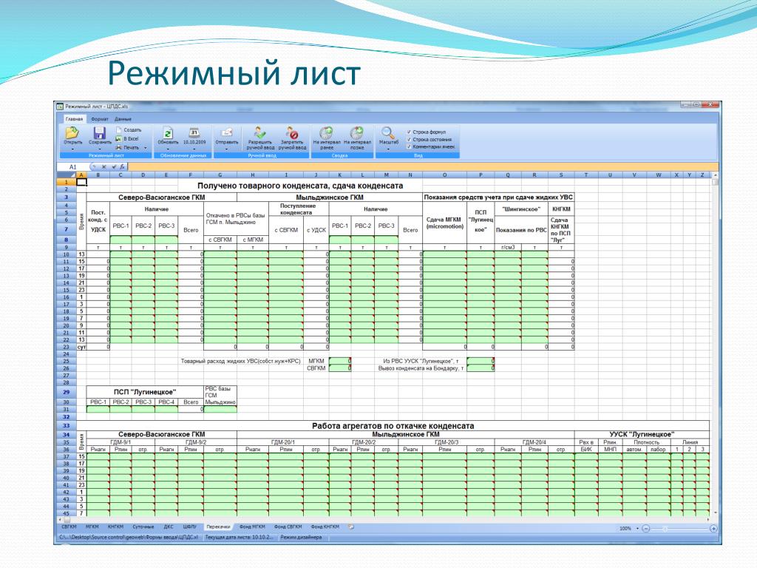Open the КНГКМ sheet tab
This screenshot has height=568, width=757.
point(115,527)
